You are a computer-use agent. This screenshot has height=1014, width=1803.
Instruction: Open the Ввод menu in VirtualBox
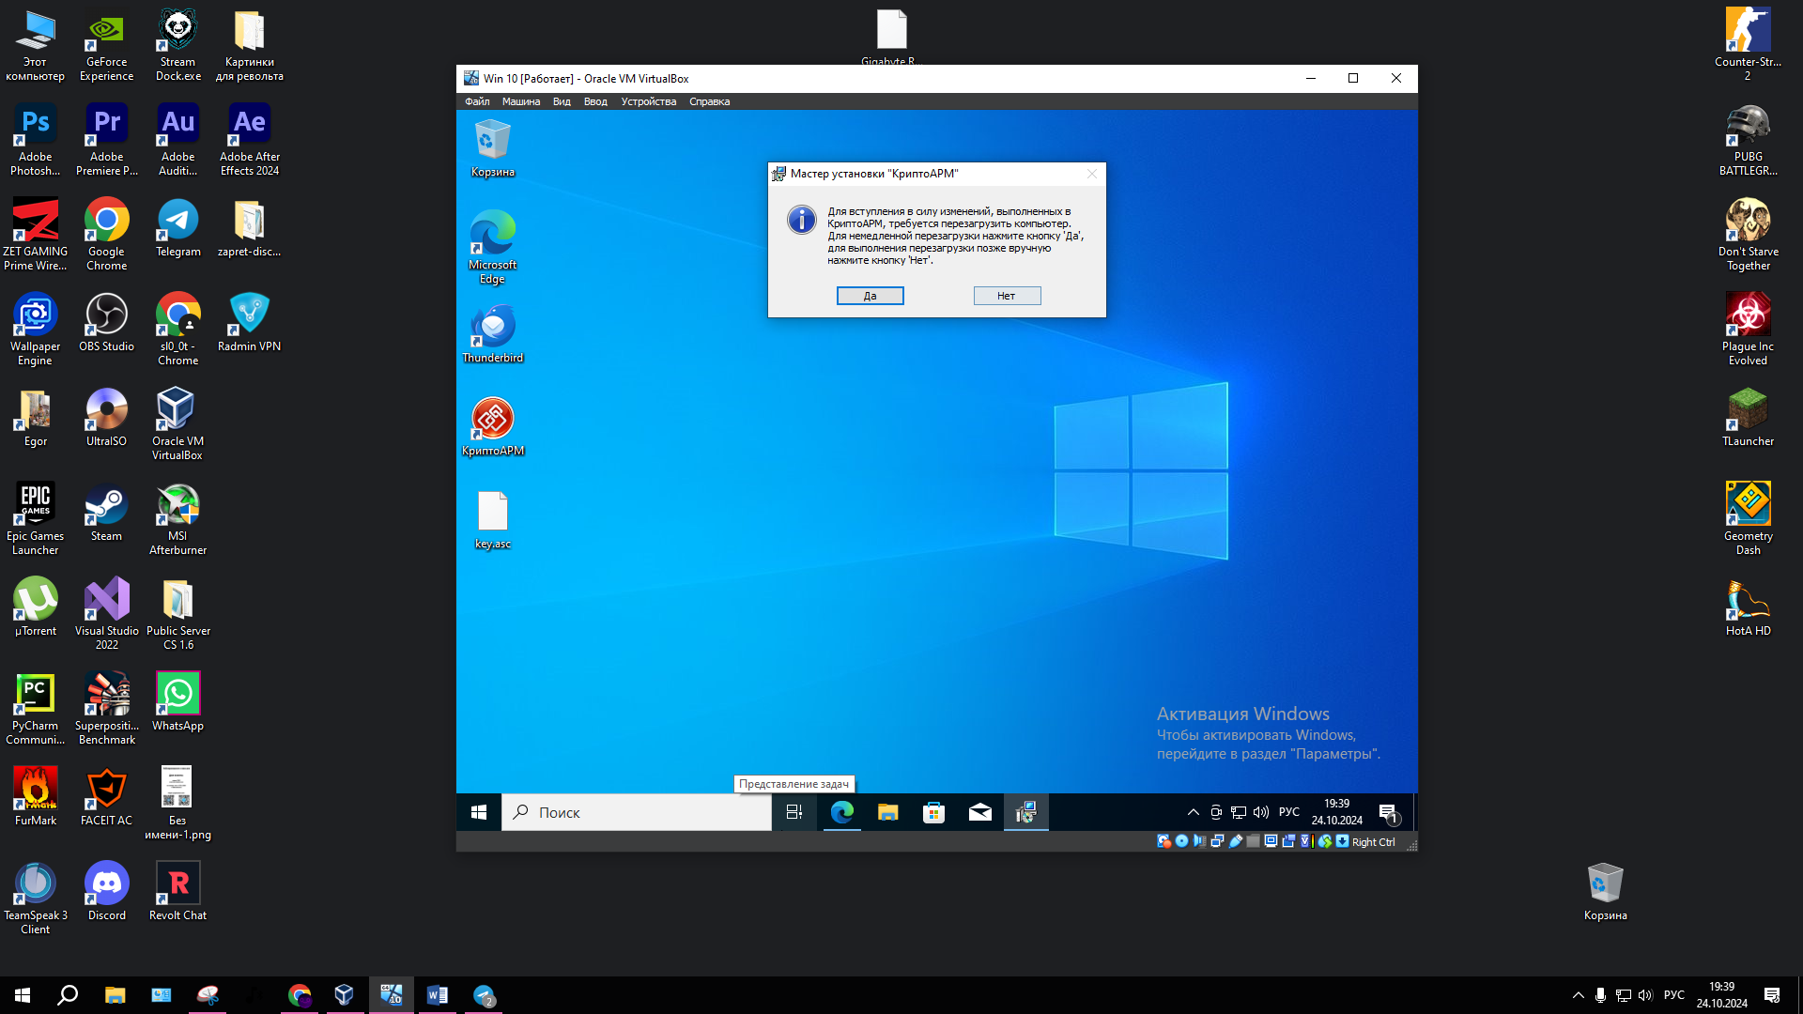[x=595, y=101]
